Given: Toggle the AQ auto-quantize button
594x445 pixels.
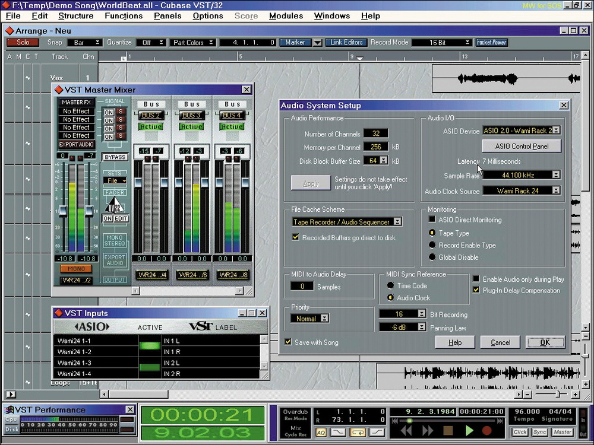Looking at the screenshot, I should [x=321, y=432].
